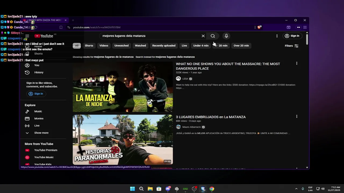Open the Windows Start menu
344x193 pixels.
tap(132, 189)
